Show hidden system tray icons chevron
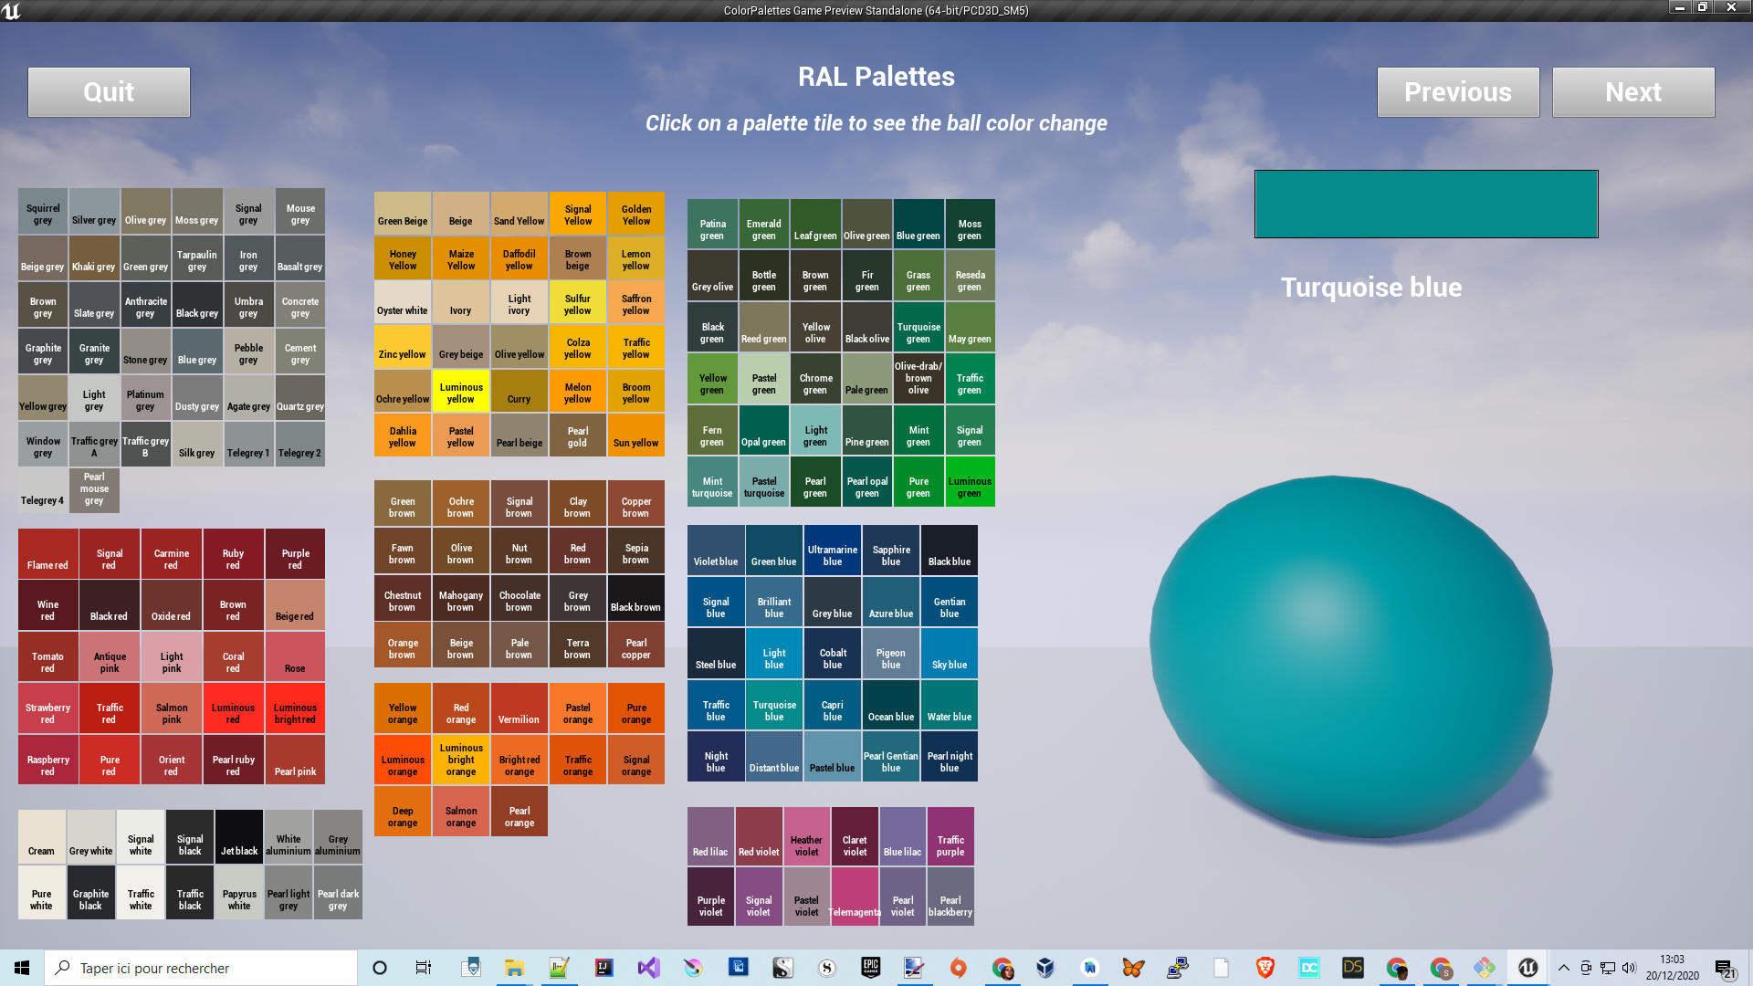Viewport: 1753px width, 986px height. click(1563, 968)
